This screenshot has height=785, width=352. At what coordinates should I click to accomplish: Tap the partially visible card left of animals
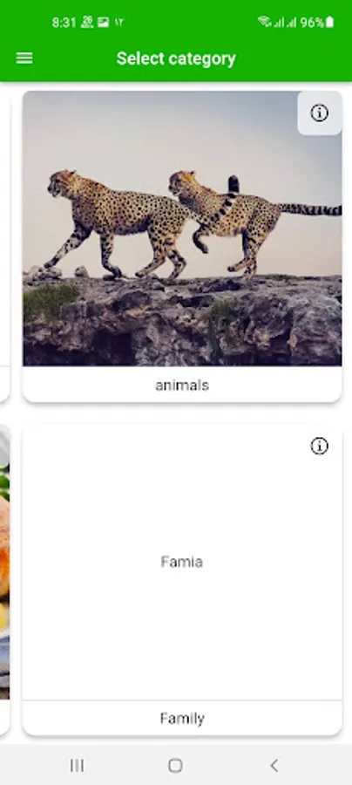pyautogui.click(x=4, y=243)
